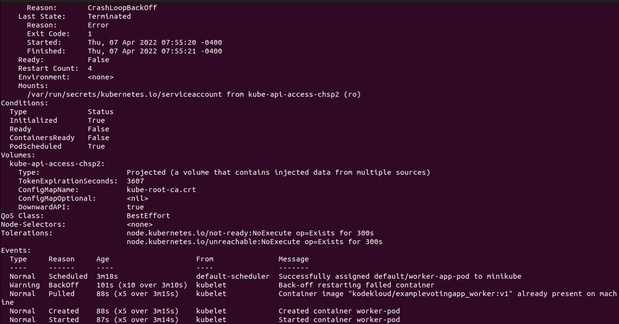
Task: Click the BestEffort QoS class value
Action: coord(148,216)
